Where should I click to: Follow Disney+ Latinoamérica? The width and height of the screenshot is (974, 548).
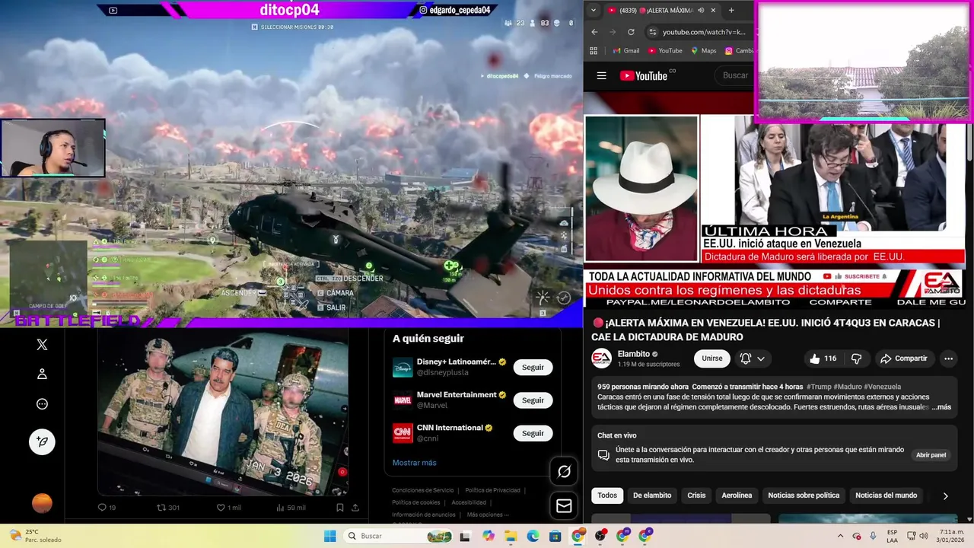point(533,368)
